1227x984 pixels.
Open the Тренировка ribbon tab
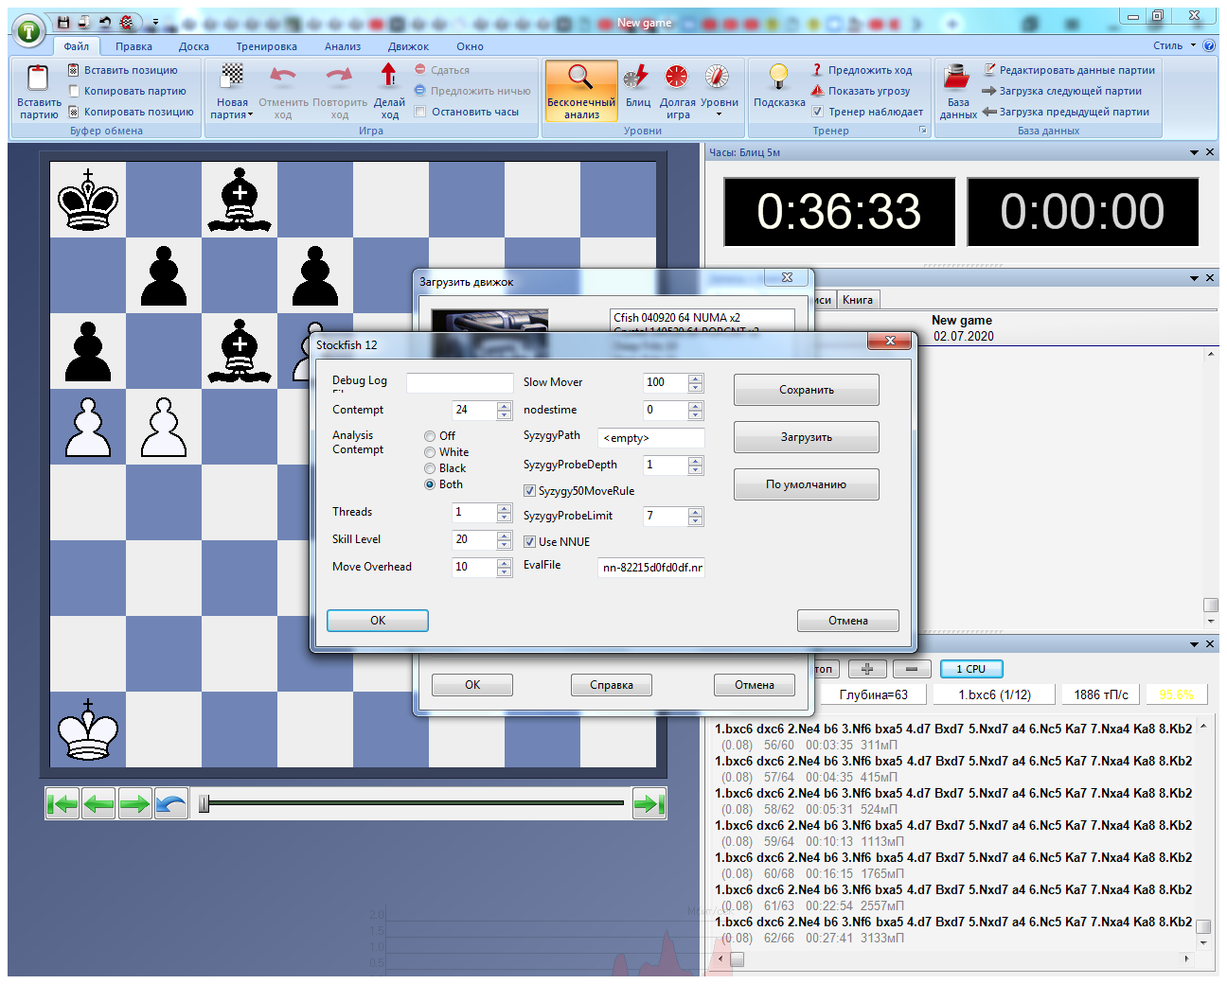tap(266, 46)
